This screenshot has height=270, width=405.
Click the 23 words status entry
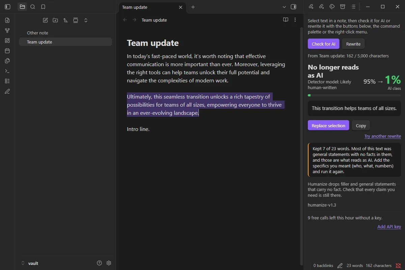click(355, 266)
